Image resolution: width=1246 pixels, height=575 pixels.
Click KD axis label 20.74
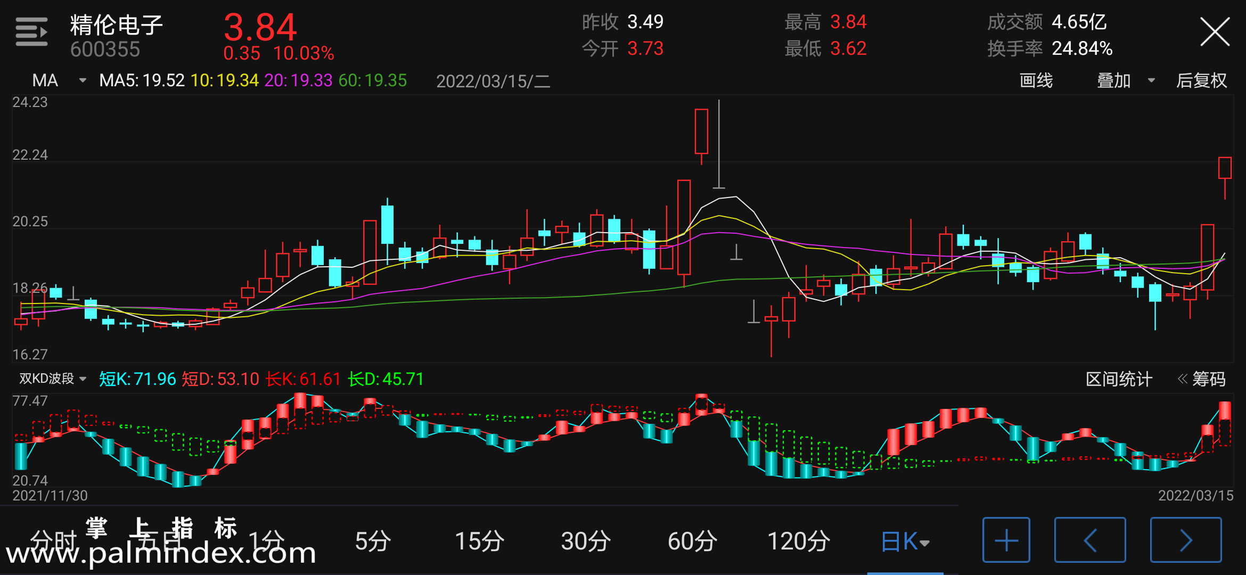[30, 481]
